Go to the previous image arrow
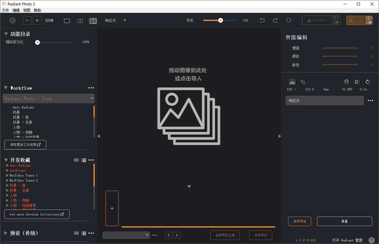Image resolution: width=379 pixels, height=244 pixels. [x=169, y=235]
